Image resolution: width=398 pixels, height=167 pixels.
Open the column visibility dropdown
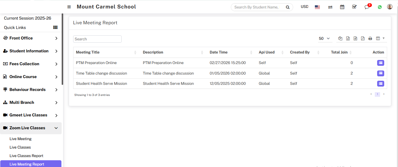pos(380,39)
